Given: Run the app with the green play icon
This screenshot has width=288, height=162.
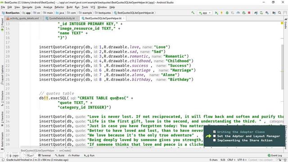Looking at the screenshot, I should tap(216, 13).
